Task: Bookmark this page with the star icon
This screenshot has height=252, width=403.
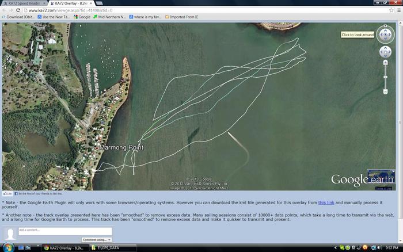Action: [x=391, y=10]
